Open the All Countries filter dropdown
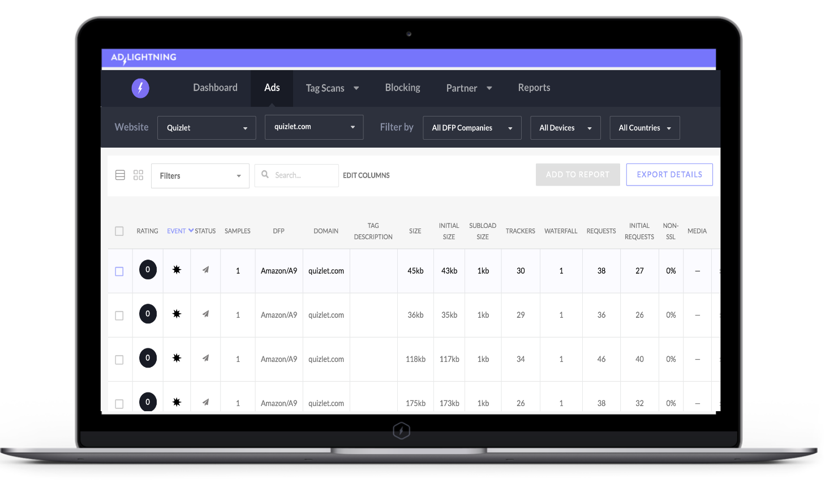Viewport: 825px width, 483px height. click(644, 128)
